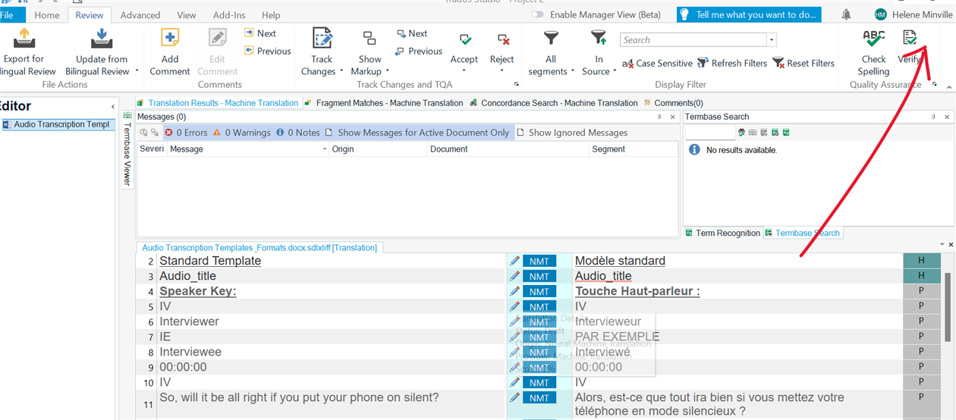
Task: Jump to Previous tracked change
Action: click(x=419, y=51)
